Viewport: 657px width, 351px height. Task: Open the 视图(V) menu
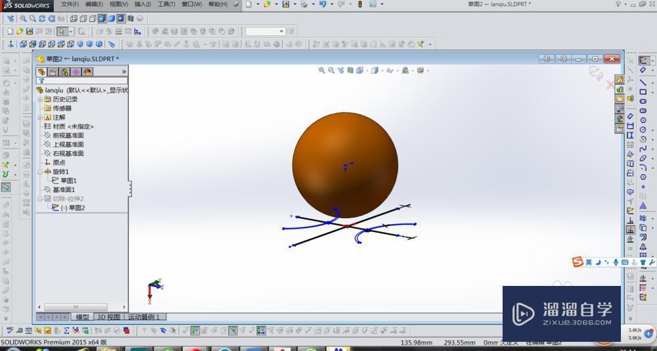pyautogui.click(x=118, y=4)
